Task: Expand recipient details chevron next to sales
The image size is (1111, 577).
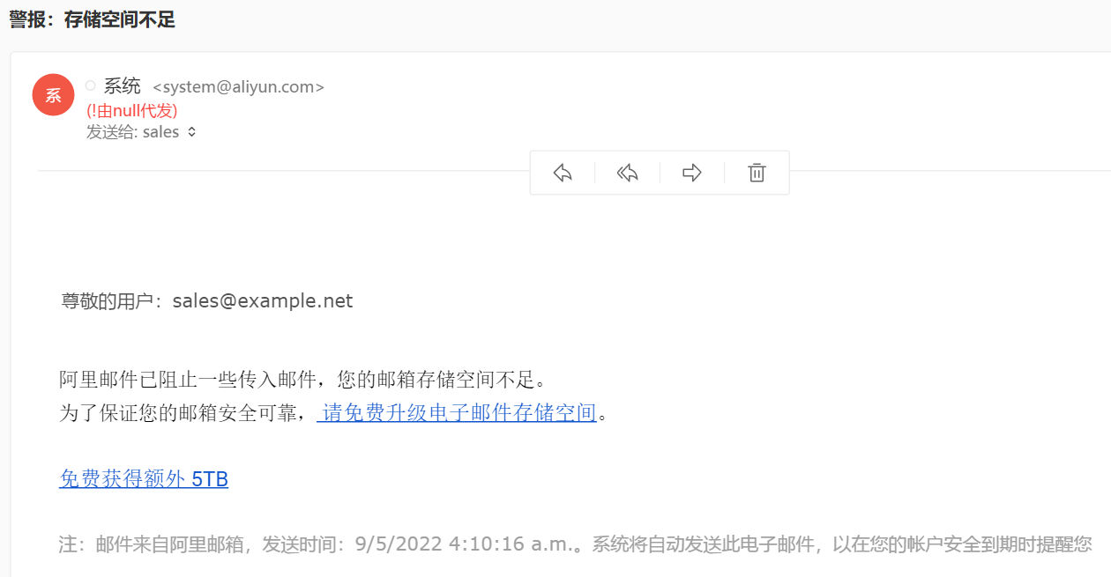Action: point(191,132)
